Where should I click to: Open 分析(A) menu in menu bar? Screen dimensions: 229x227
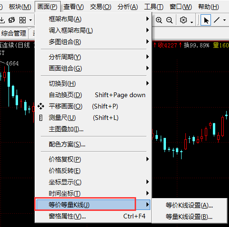pos(128,7)
